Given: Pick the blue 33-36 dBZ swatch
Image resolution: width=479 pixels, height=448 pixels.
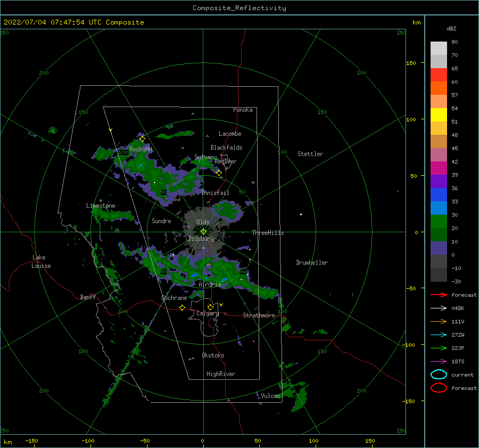Looking at the screenshot, I should click(x=439, y=194).
